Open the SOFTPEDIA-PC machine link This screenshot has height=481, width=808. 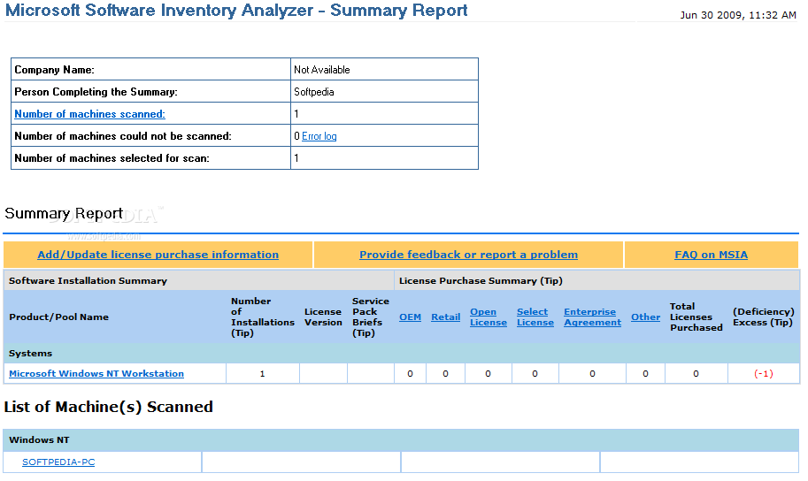click(x=58, y=462)
